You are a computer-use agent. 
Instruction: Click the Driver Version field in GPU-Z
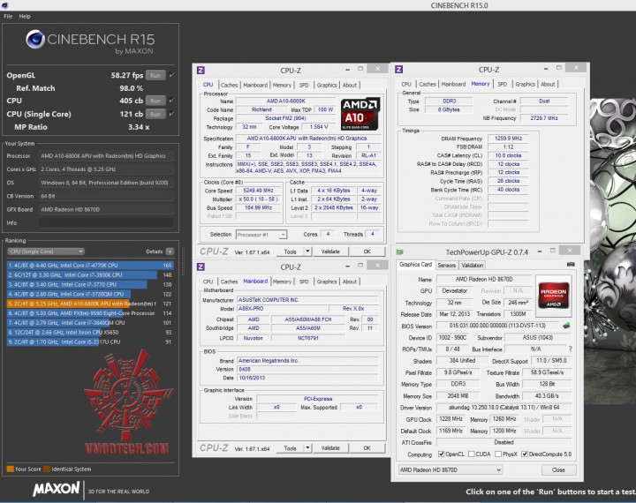tap(504, 407)
